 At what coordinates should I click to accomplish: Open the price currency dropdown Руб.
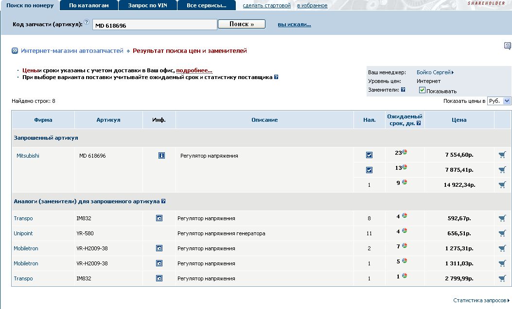[x=499, y=101]
